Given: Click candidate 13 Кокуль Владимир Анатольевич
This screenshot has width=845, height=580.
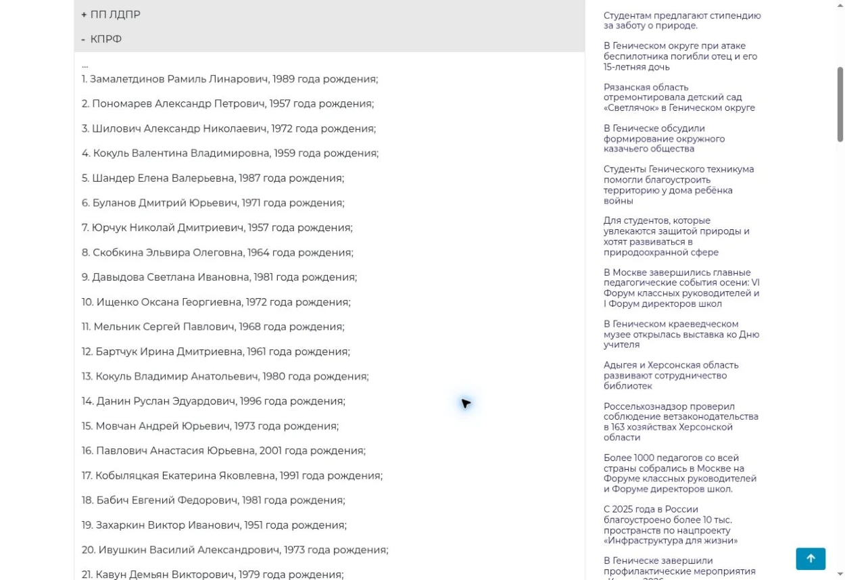Looking at the screenshot, I should click(225, 377).
